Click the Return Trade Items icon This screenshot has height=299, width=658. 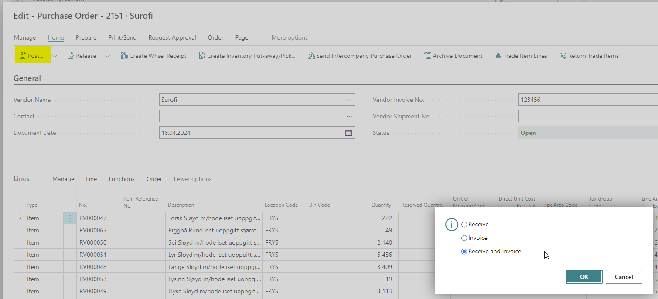click(x=563, y=56)
